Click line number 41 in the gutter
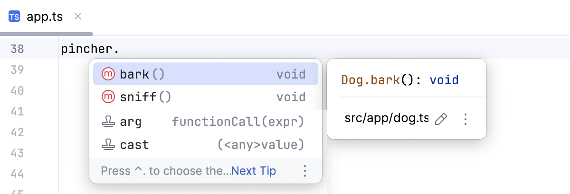The width and height of the screenshot is (570, 194). click(x=17, y=111)
